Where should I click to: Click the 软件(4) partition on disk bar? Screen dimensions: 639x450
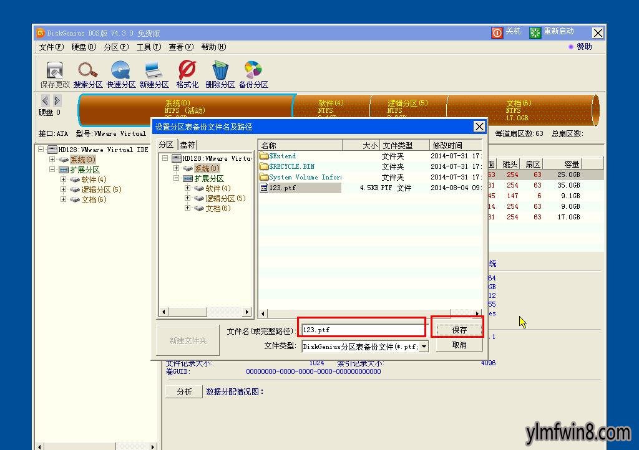coord(331,107)
